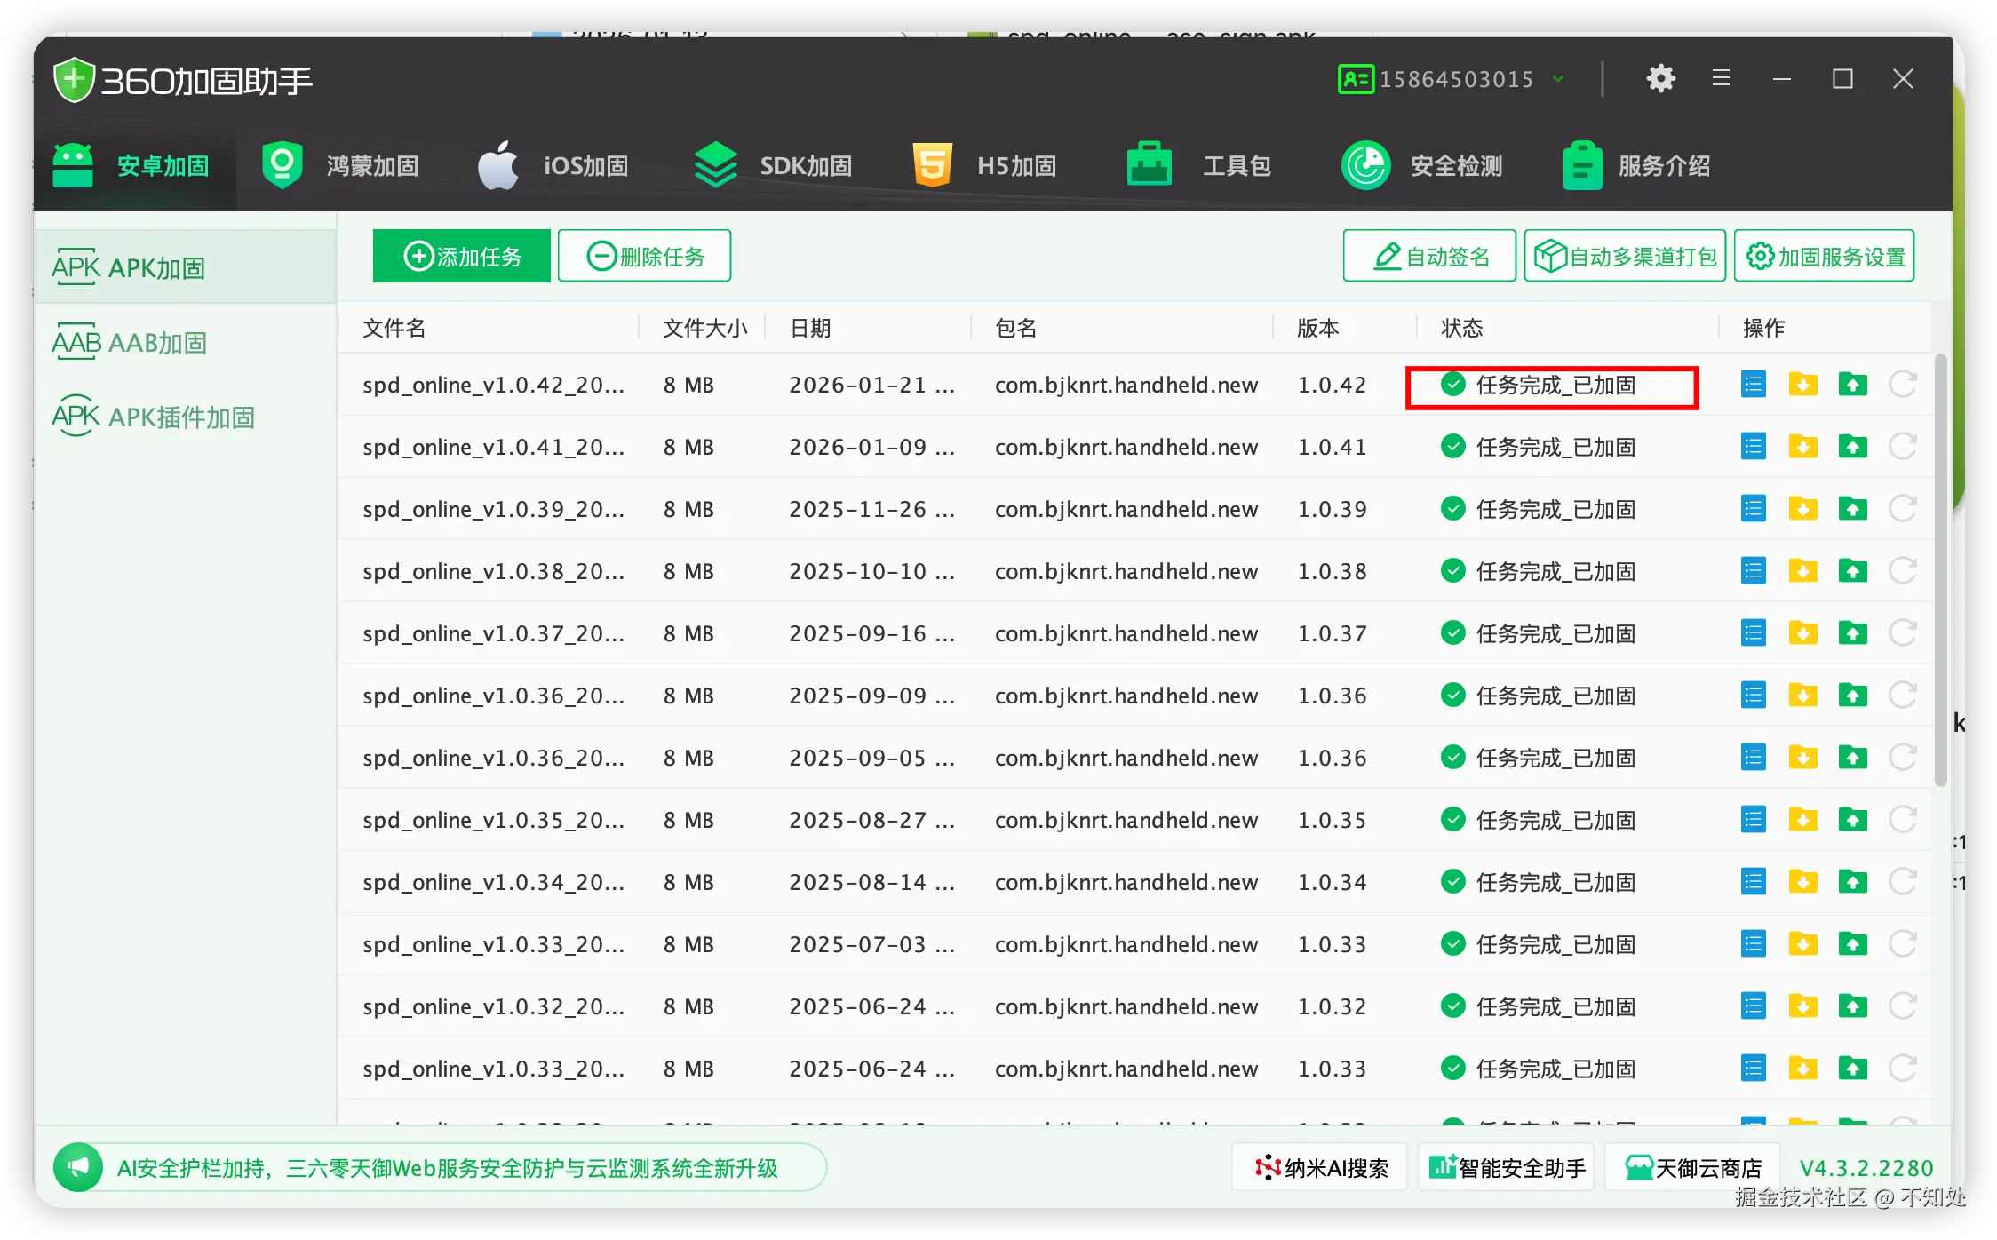
Task: Click the announcement megaphone icon at bottom
Action: click(78, 1167)
